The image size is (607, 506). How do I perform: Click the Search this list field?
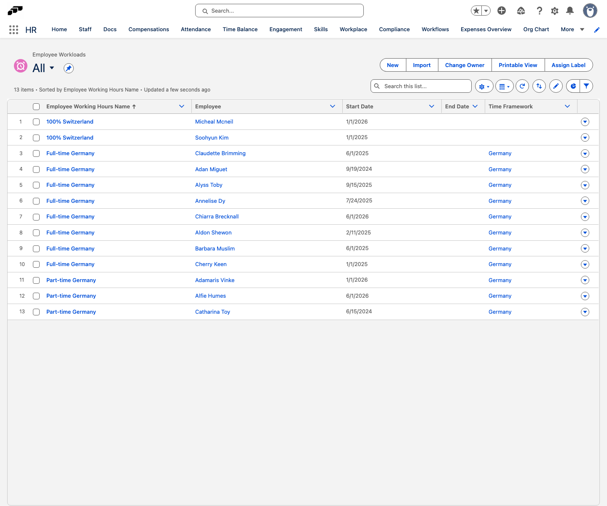[421, 86]
